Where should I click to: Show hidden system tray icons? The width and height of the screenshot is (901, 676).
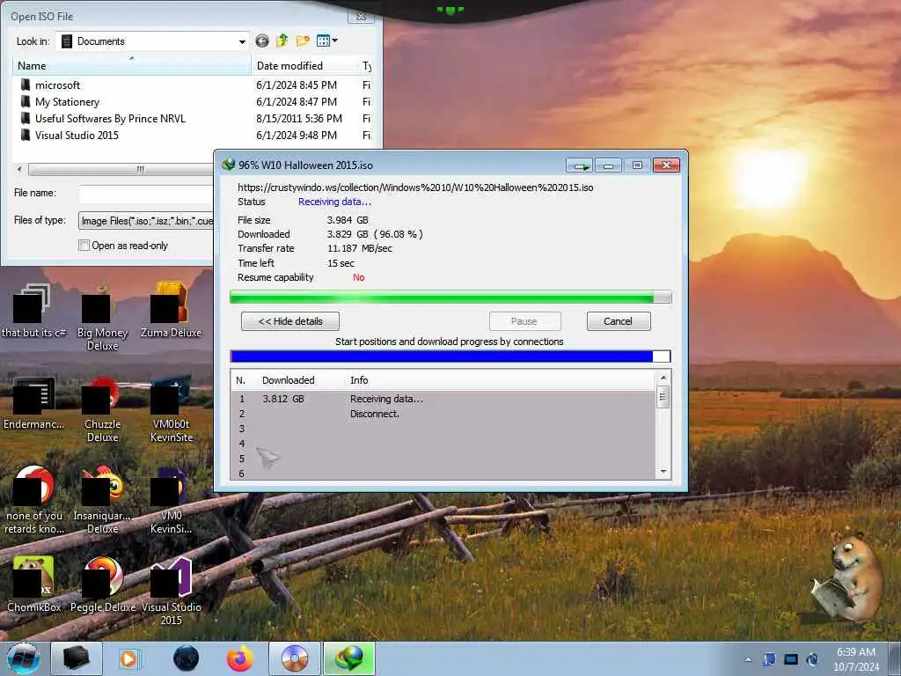[x=748, y=659]
